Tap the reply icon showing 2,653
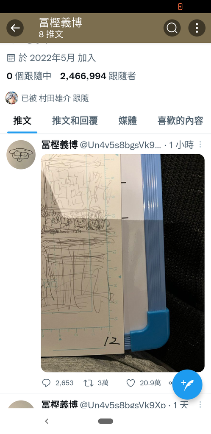211x434 pixels. pos(46,383)
